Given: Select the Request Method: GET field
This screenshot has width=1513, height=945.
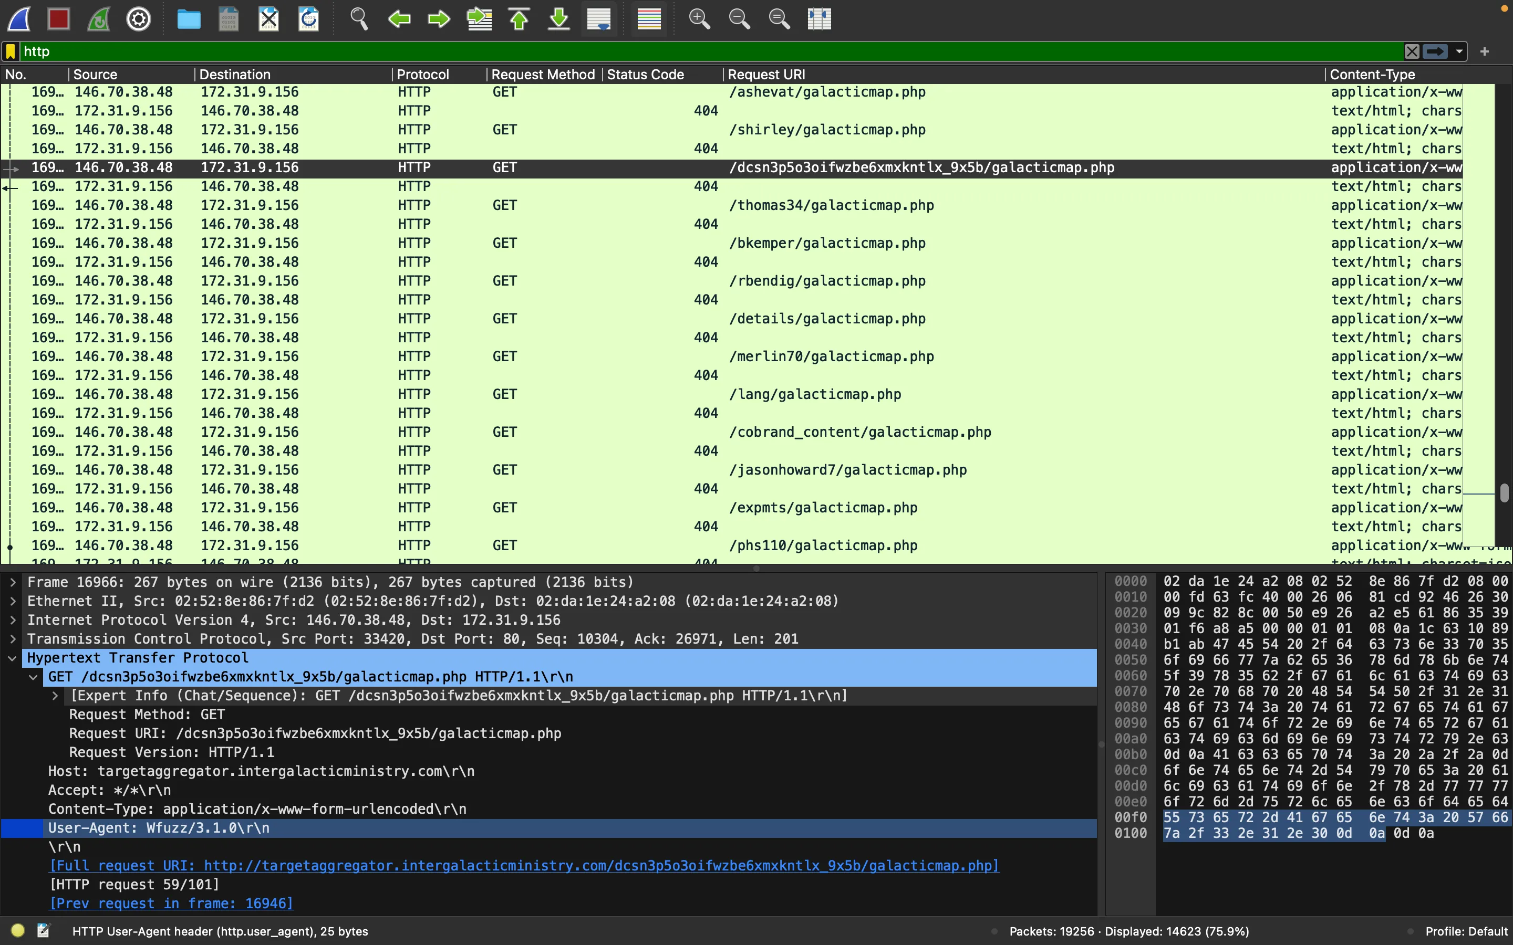Looking at the screenshot, I should [549, 715].
